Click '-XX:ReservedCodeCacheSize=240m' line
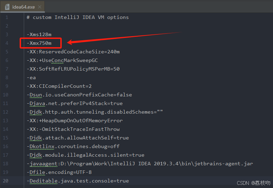 (x=73, y=52)
